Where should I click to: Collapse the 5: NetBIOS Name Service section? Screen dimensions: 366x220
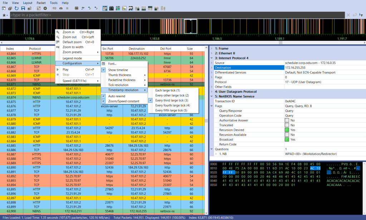point(211,96)
